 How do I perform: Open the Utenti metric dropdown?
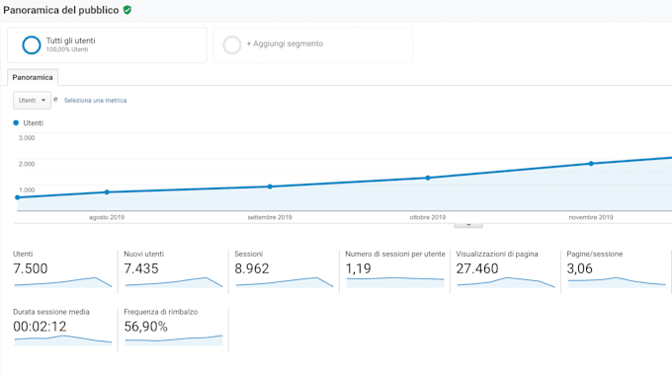(x=33, y=100)
